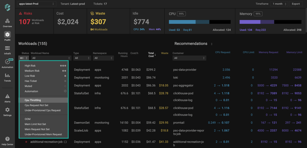Open the Container All filter dropdown

(189, 58)
